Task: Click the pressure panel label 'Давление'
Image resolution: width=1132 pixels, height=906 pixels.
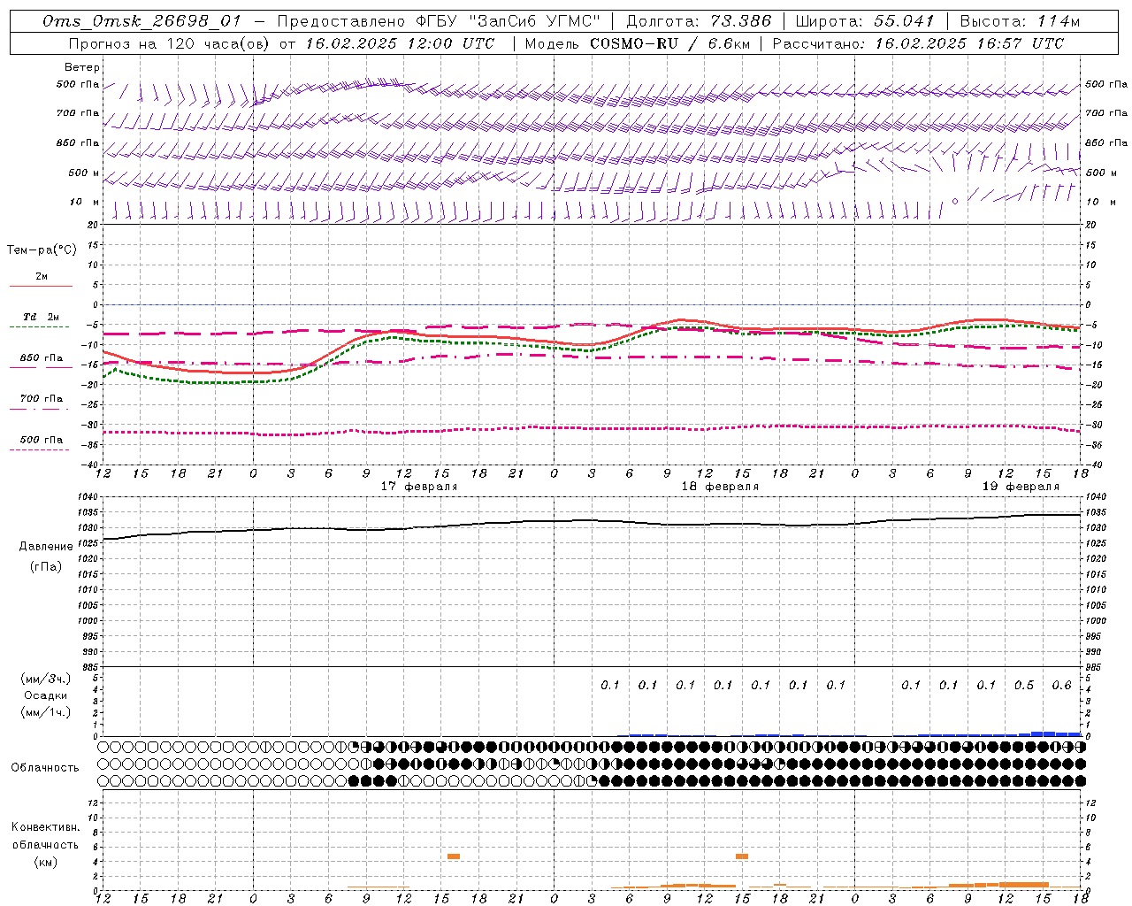Action: tap(46, 547)
